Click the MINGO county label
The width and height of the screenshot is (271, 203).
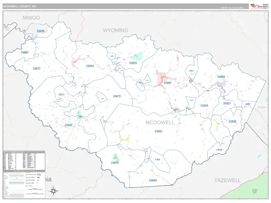tap(31, 18)
